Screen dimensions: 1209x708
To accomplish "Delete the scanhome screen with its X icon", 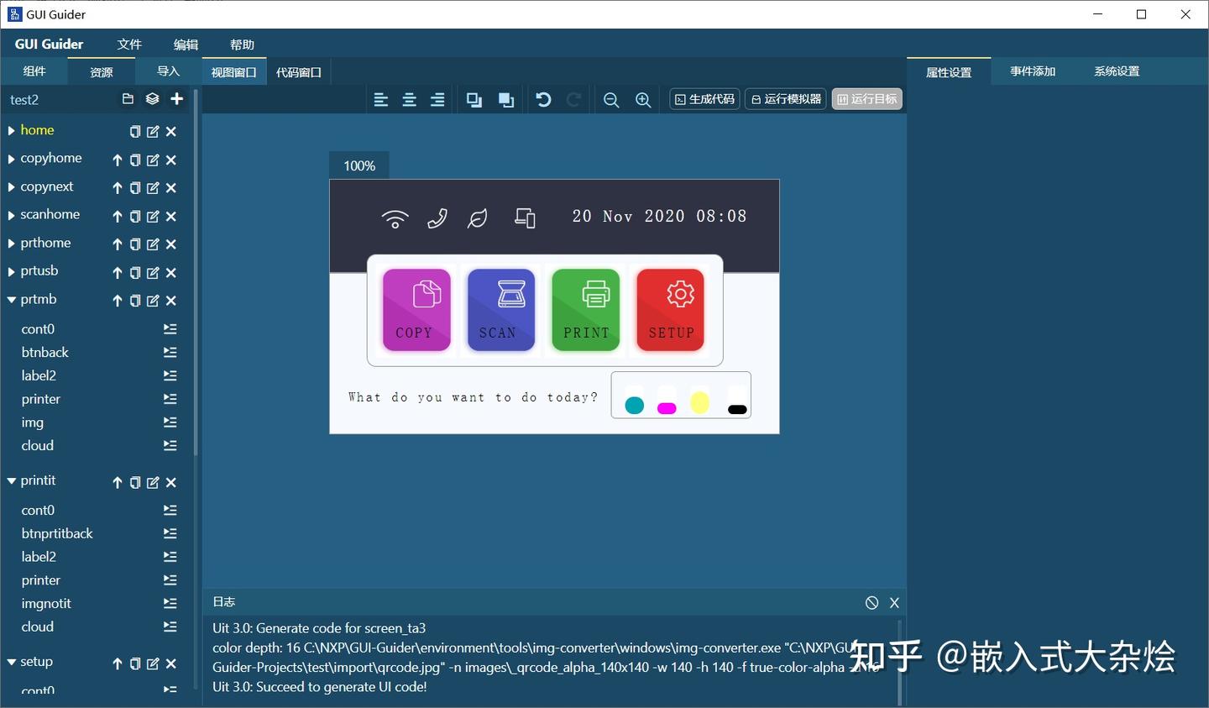I will pyautogui.click(x=170, y=216).
